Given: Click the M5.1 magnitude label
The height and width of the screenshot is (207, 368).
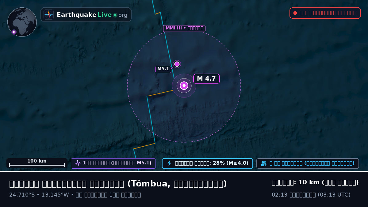Looking at the screenshot, I should [163, 69].
